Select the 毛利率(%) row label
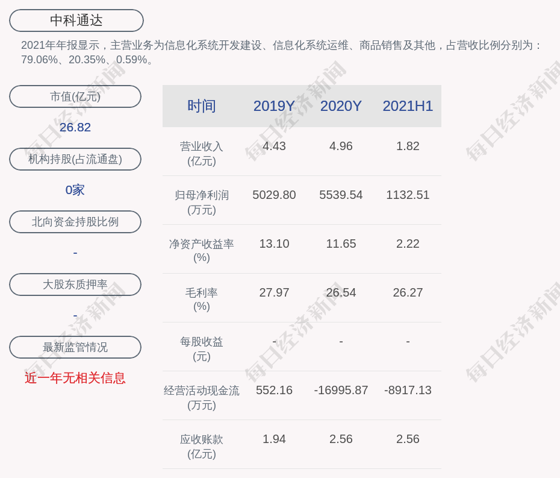560x478 pixels. click(x=201, y=300)
